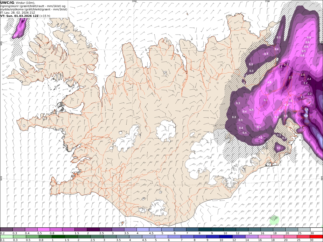The width and height of the screenshot is (323, 242).
Task: Select the VT: Sun. 01.03.2026 12Z valid-time line
Action: tap(19, 16)
